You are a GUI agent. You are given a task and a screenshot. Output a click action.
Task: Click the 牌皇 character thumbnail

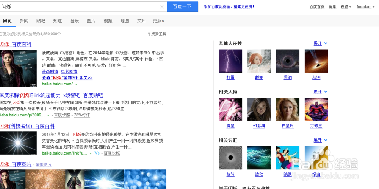(x=230, y=109)
